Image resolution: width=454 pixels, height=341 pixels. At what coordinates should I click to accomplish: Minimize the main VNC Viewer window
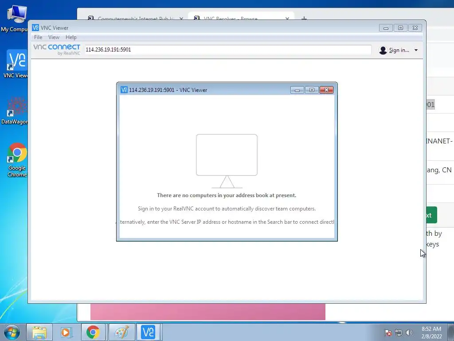click(386, 28)
